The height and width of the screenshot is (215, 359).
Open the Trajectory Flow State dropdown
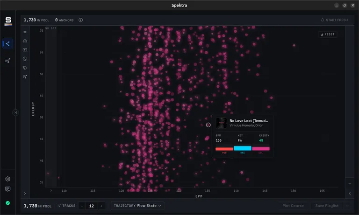tap(137, 206)
